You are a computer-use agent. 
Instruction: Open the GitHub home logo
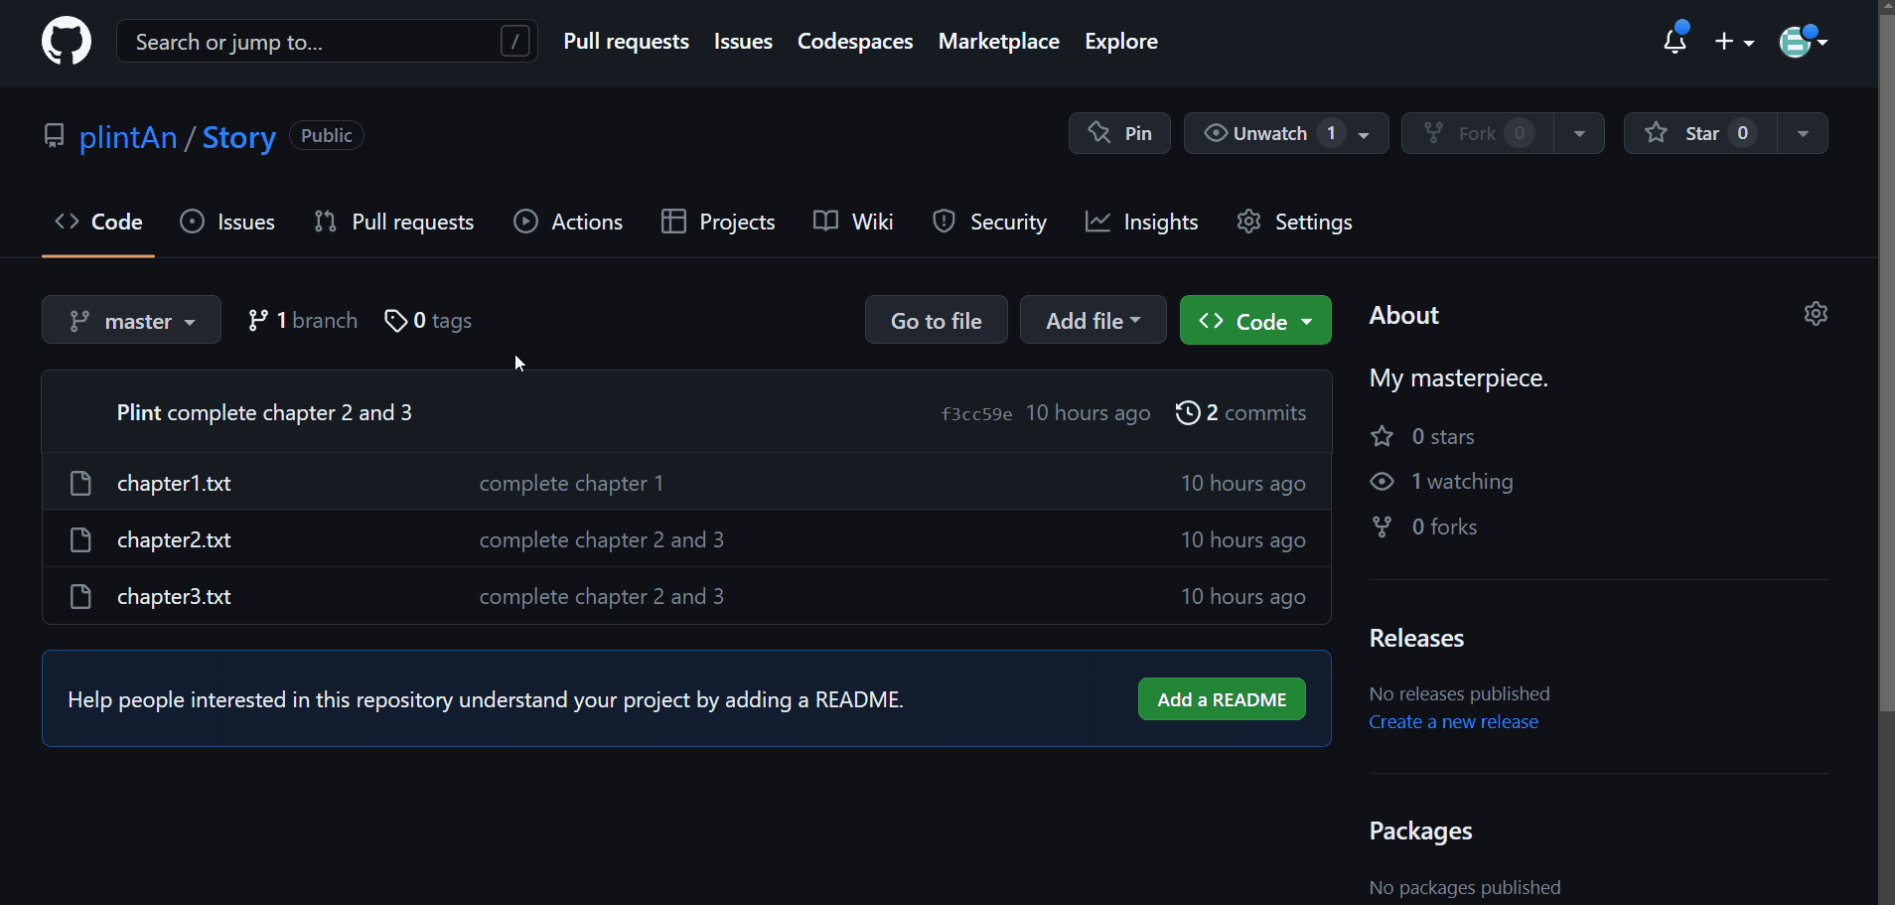click(x=67, y=42)
